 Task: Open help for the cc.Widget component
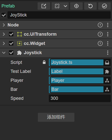pyautogui.click(x=100, y=43)
